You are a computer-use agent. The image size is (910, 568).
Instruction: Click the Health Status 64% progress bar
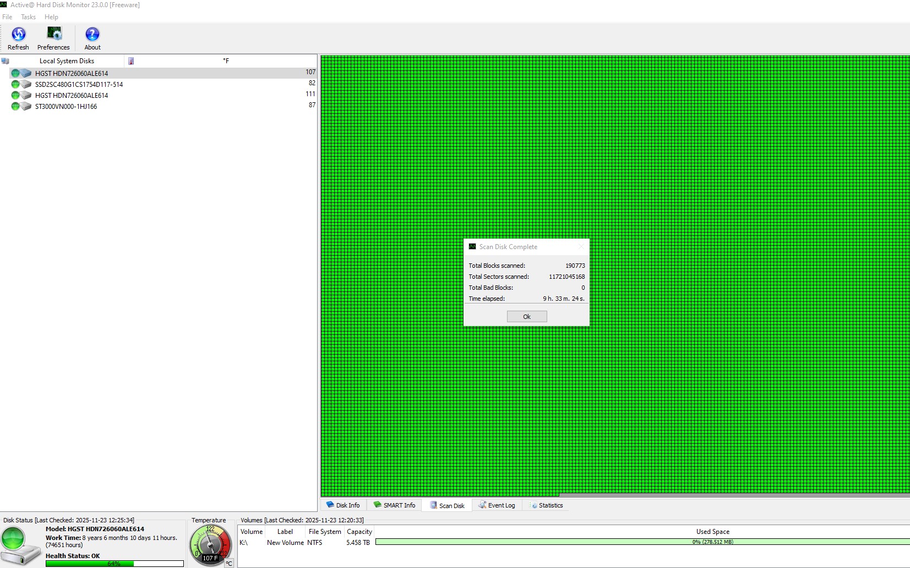115,564
